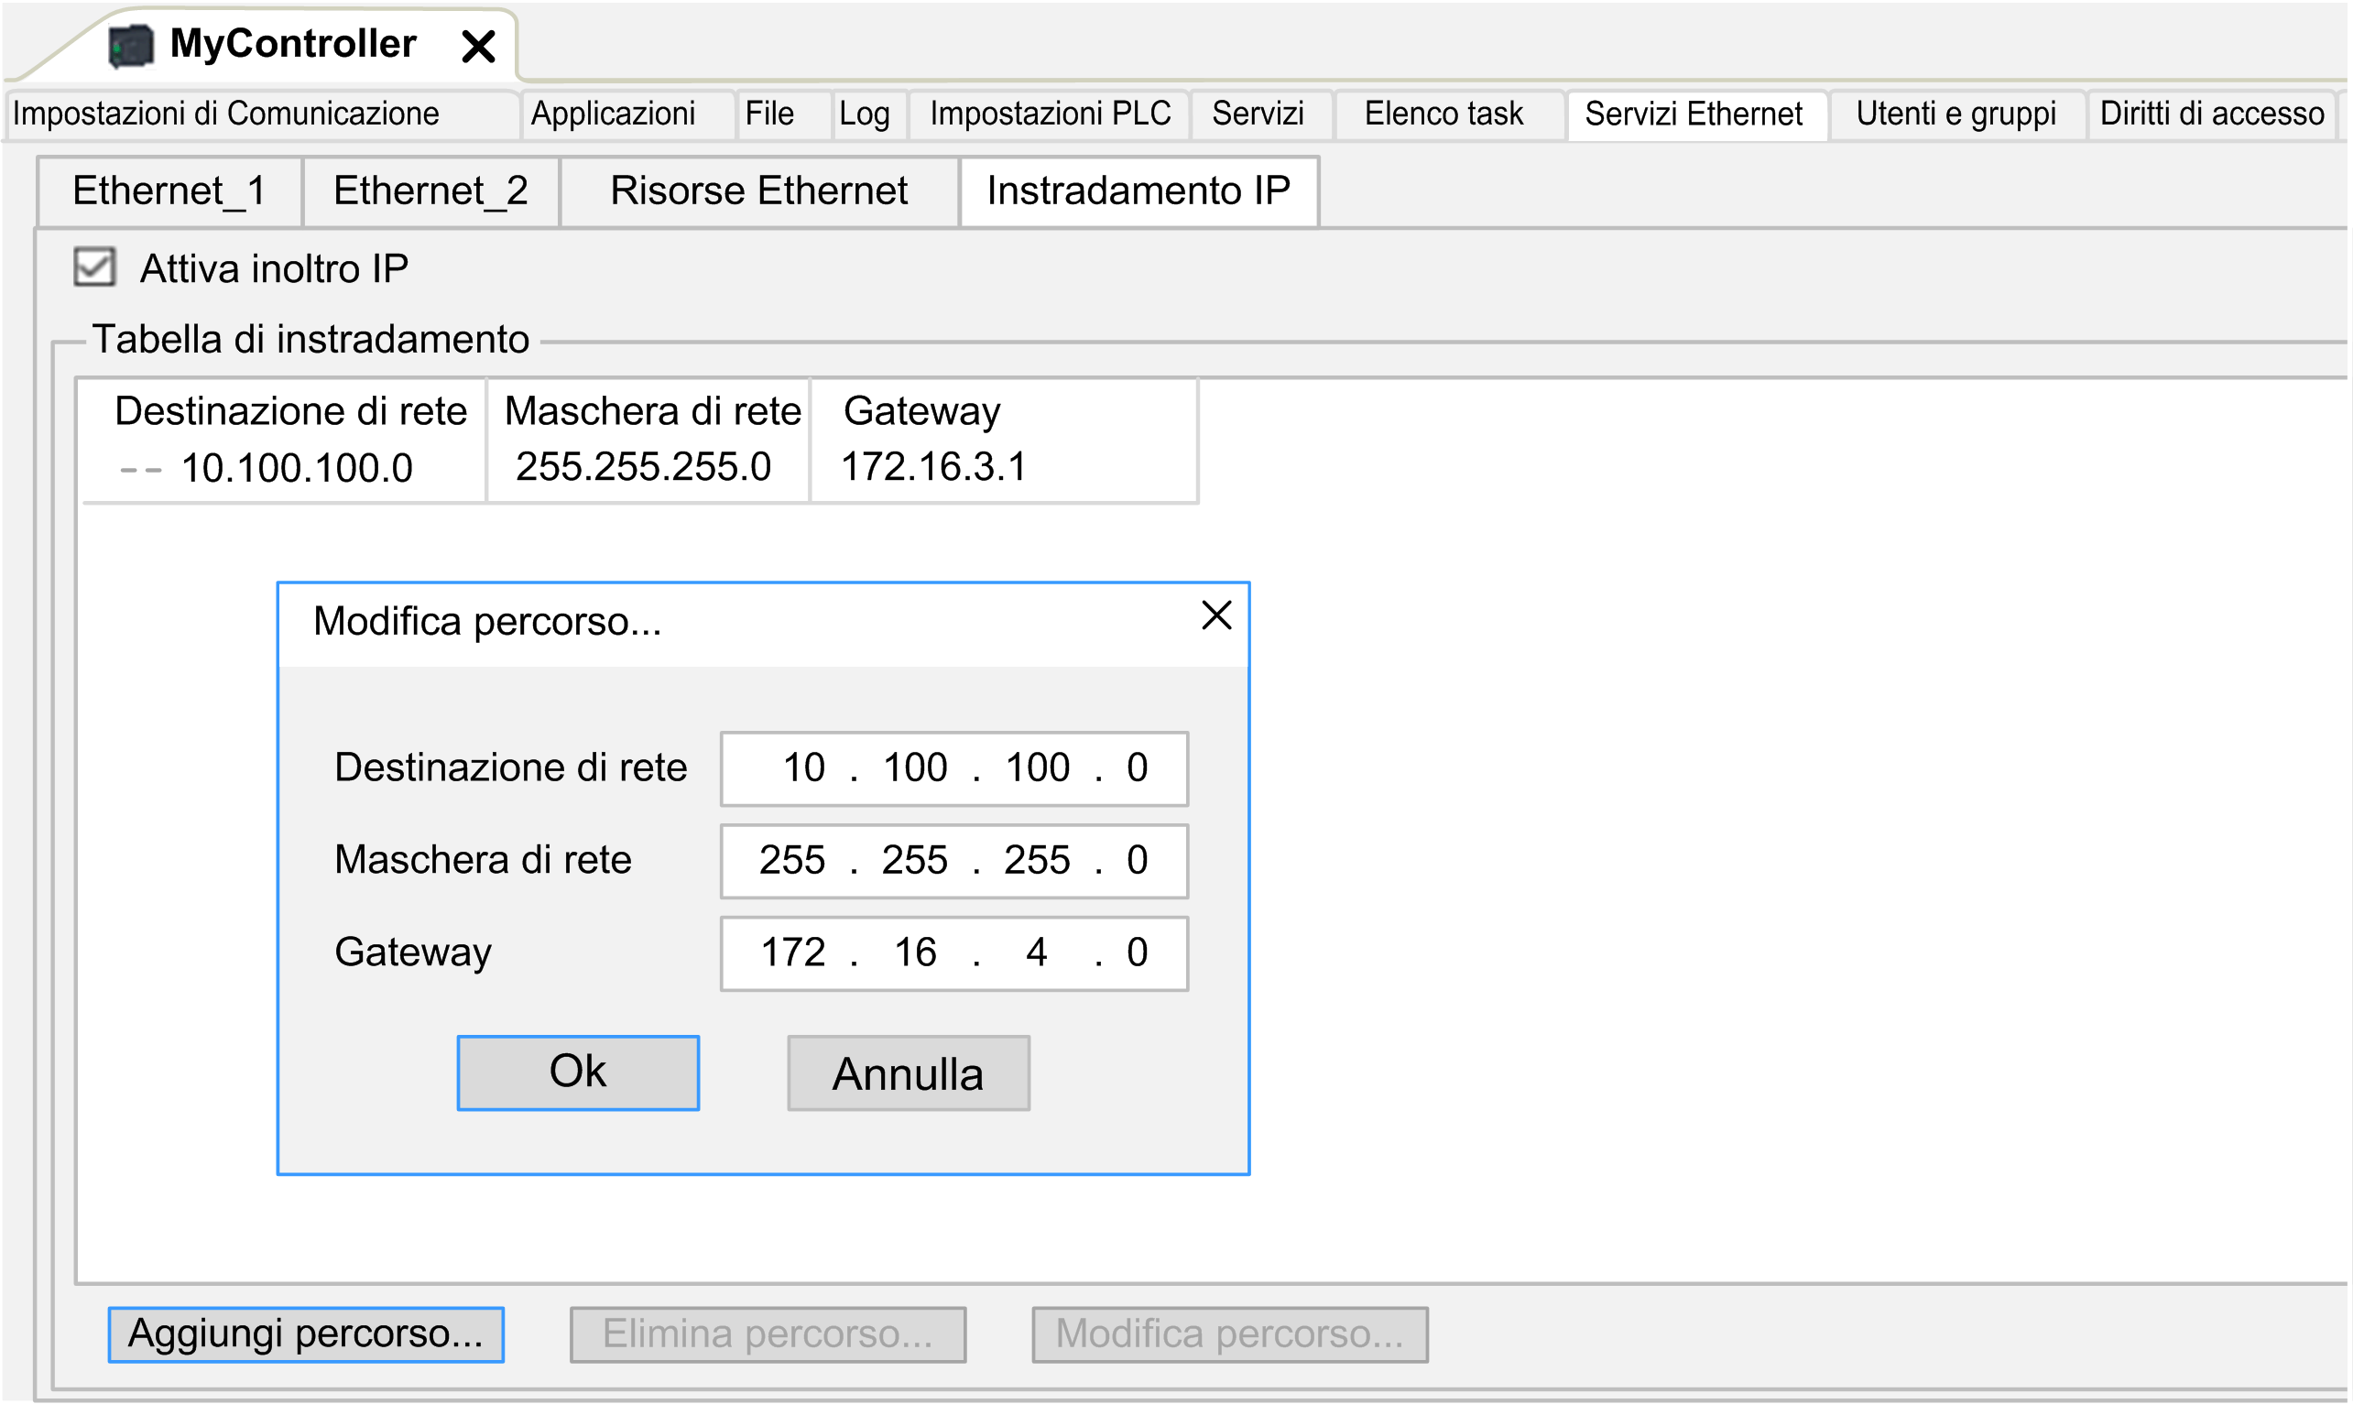The image size is (2353, 1404).
Task: Switch to the Applicazioni tab
Action: (613, 114)
